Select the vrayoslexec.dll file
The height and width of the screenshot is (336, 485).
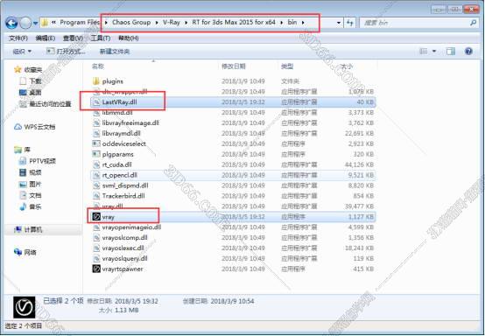pos(123,248)
